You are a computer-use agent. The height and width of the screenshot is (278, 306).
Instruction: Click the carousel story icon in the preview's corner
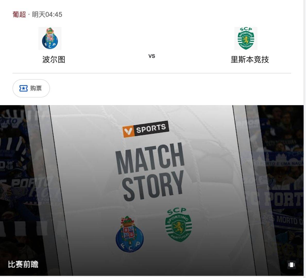tap(291, 265)
